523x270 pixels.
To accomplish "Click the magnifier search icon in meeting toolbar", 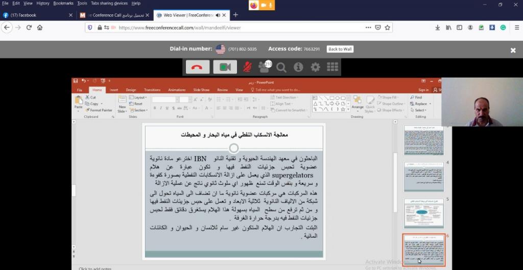I will (x=281, y=67).
